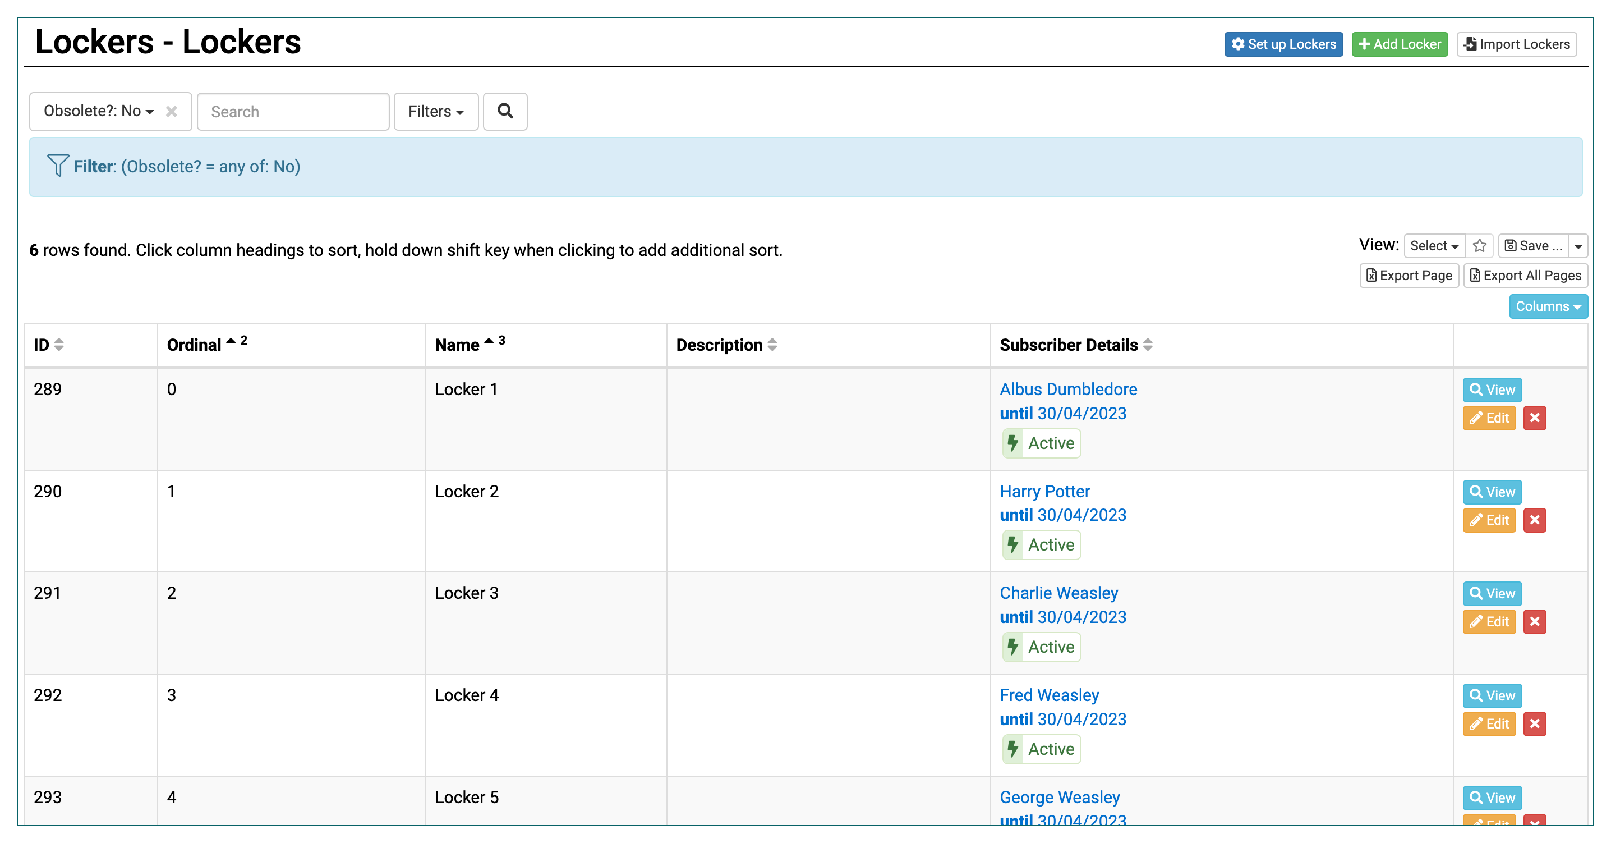The image size is (1611, 843).
Task: Click Active status badge for Locker 3
Action: (1041, 647)
